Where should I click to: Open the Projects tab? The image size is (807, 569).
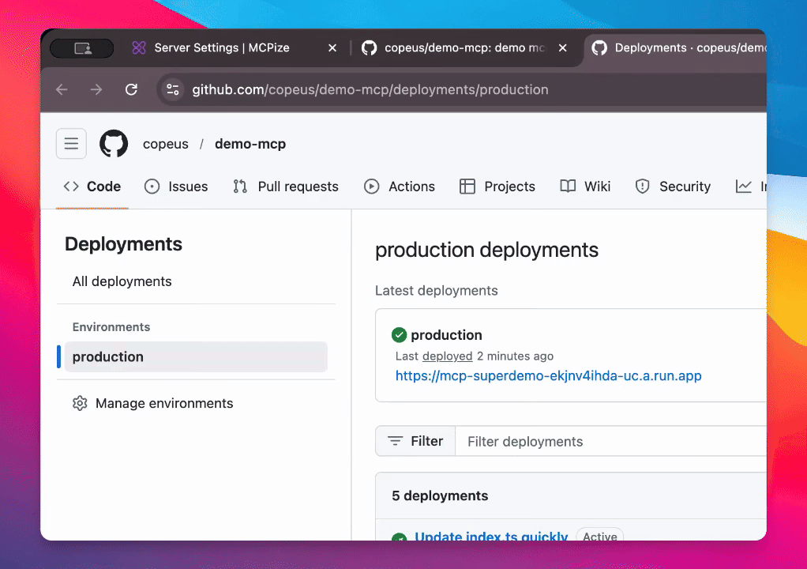click(x=497, y=187)
